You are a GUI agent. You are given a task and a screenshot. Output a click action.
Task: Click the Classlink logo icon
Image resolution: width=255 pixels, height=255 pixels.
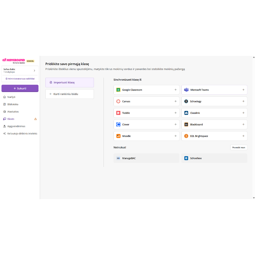pyautogui.click(x=186, y=113)
